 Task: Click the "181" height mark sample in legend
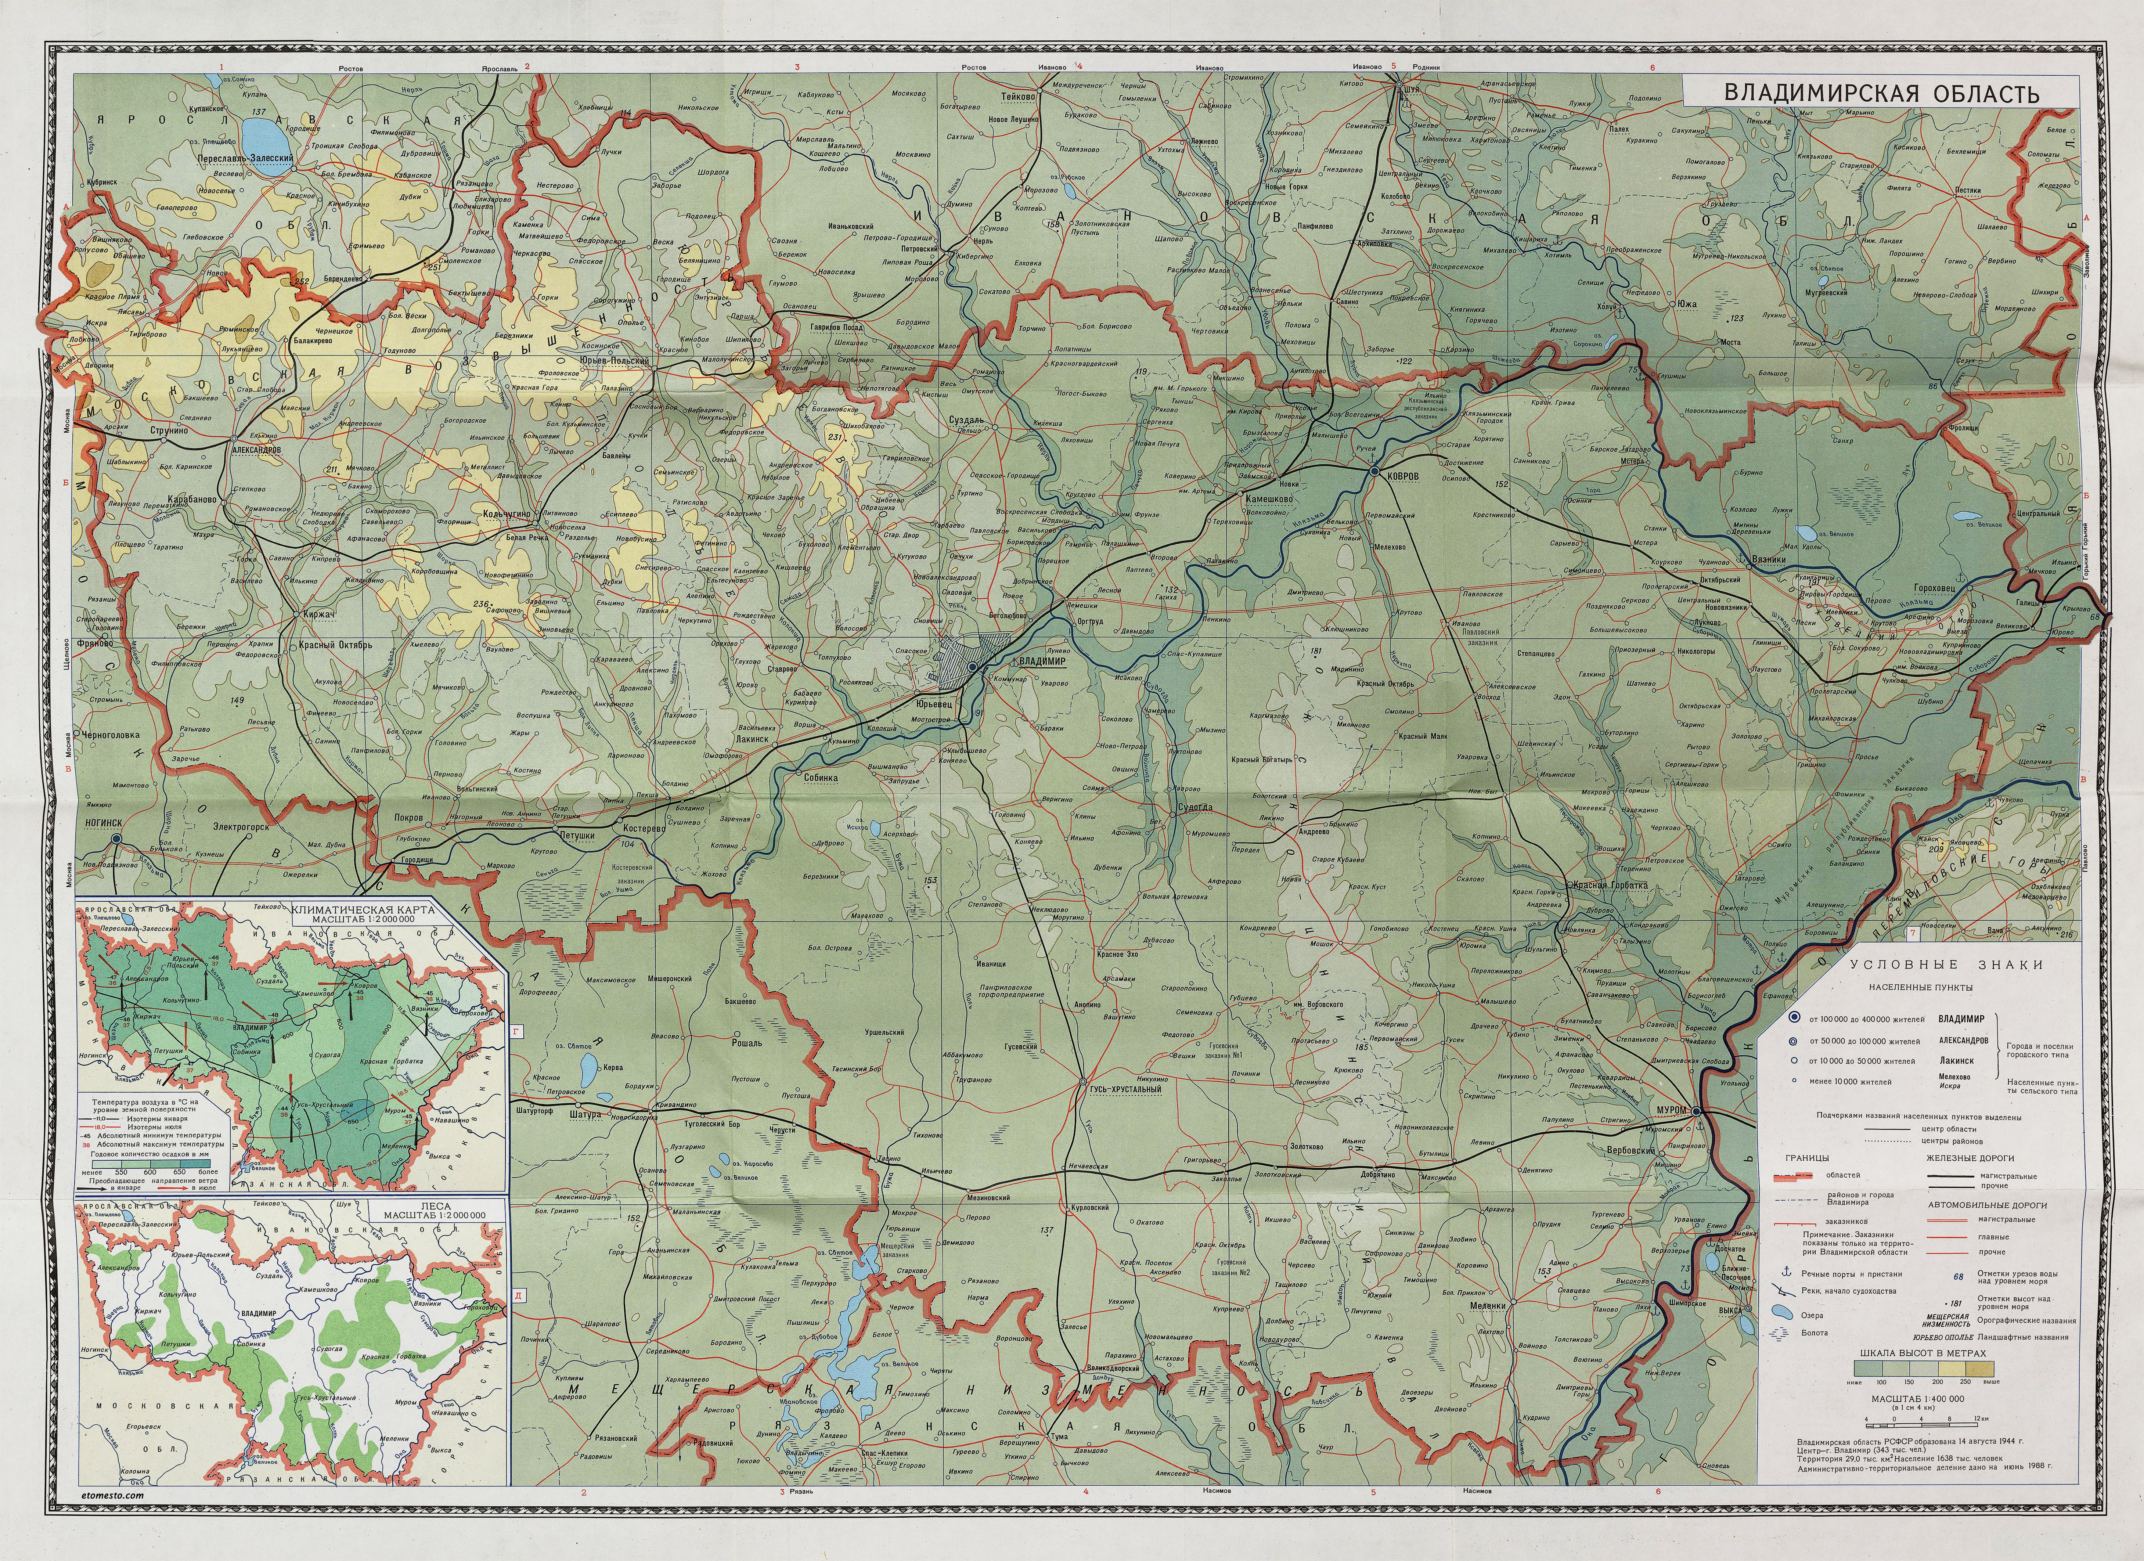(1954, 1304)
